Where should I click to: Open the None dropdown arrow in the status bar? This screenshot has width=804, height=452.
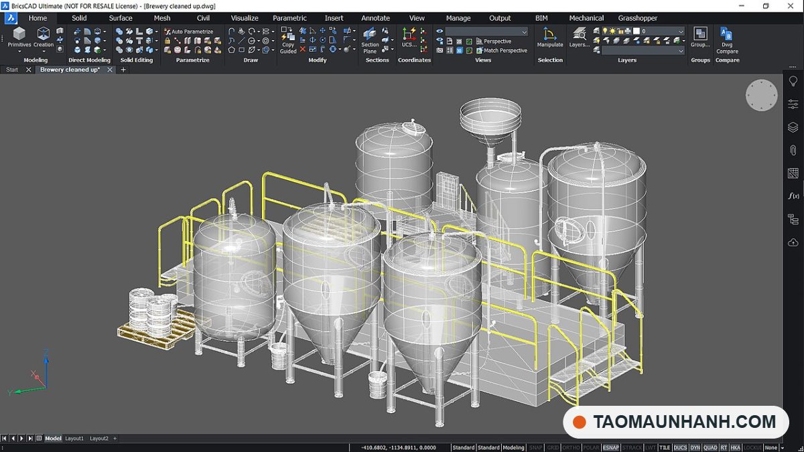[x=783, y=447]
